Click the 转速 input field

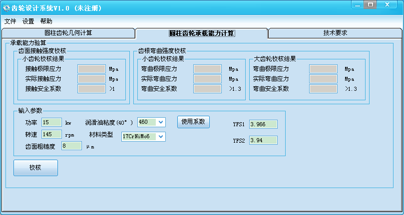pyautogui.click(x=51, y=134)
